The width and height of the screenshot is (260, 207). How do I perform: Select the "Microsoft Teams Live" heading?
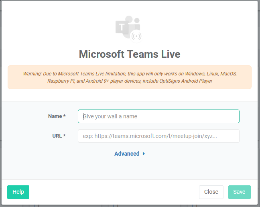click(x=130, y=54)
